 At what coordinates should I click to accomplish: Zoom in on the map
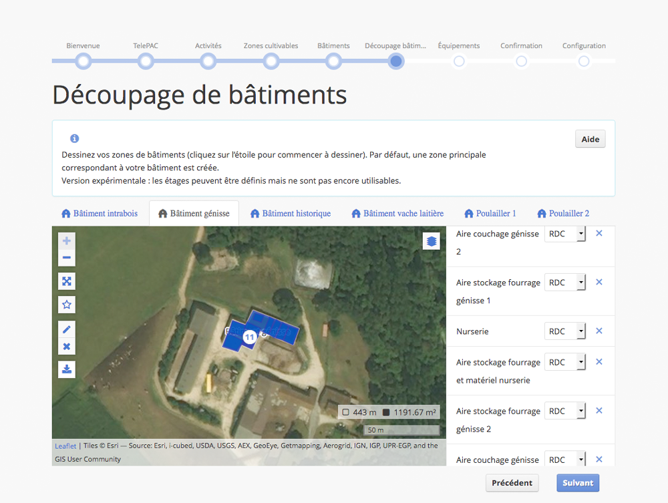[66, 241]
